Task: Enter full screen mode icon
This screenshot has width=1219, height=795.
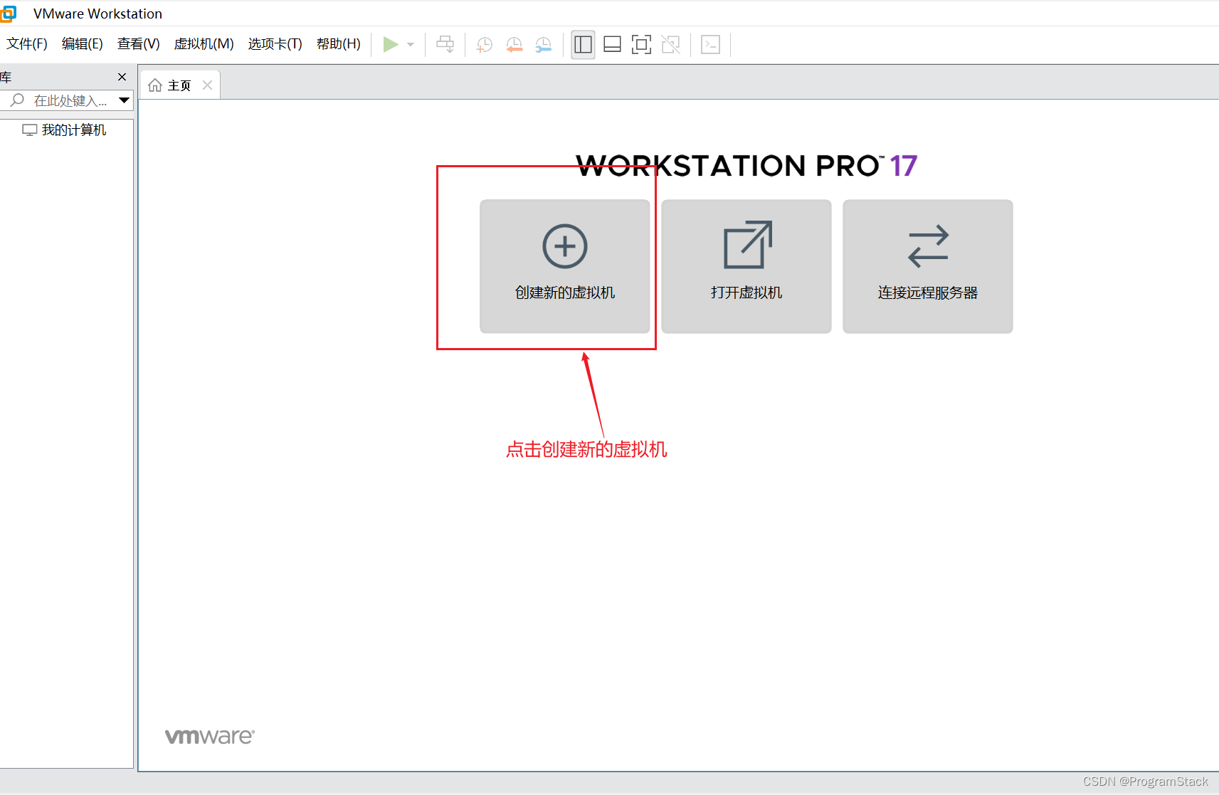Action: (x=641, y=44)
